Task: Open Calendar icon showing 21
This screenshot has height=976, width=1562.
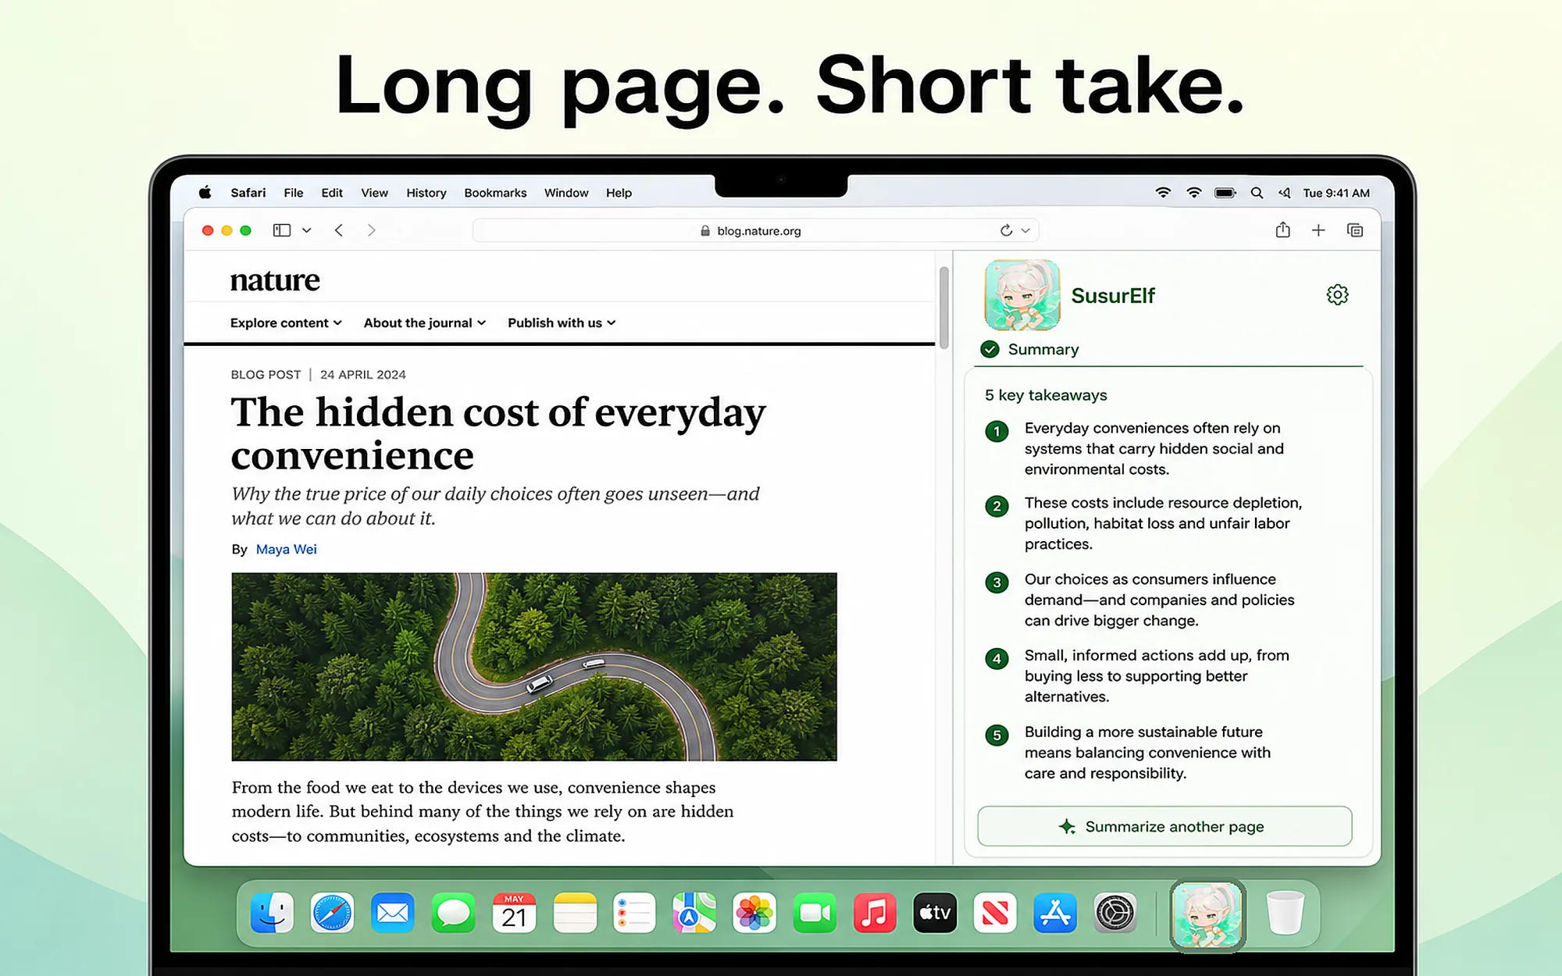Action: pos(514,913)
